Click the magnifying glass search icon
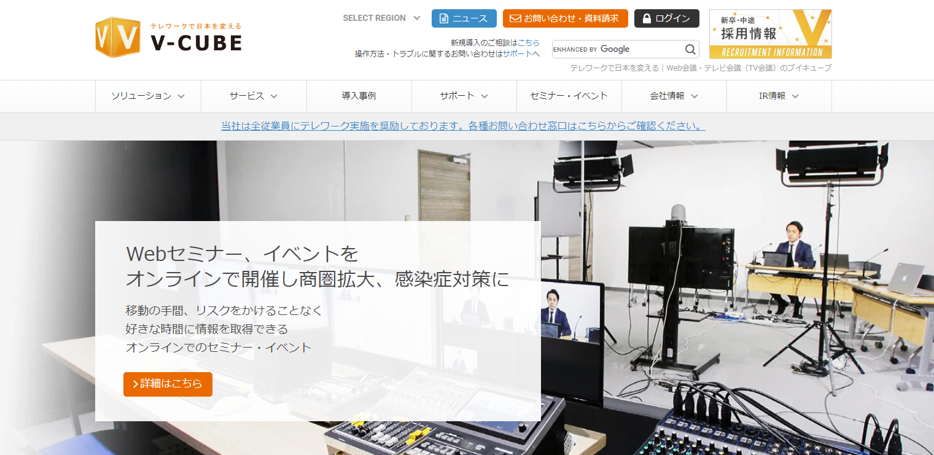This screenshot has height=455, width=934. 690,49
